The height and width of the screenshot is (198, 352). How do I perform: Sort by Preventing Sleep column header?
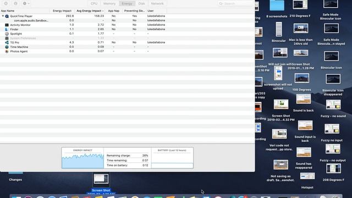pos(134,11)
